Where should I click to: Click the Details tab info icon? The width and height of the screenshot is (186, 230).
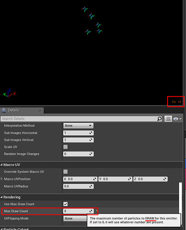coord(4,110)
